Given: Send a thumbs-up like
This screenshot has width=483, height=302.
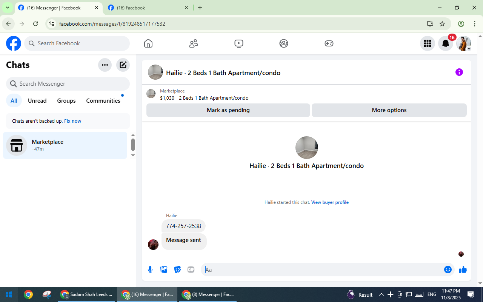Looking at the screenshot, I should coord(463,270).
